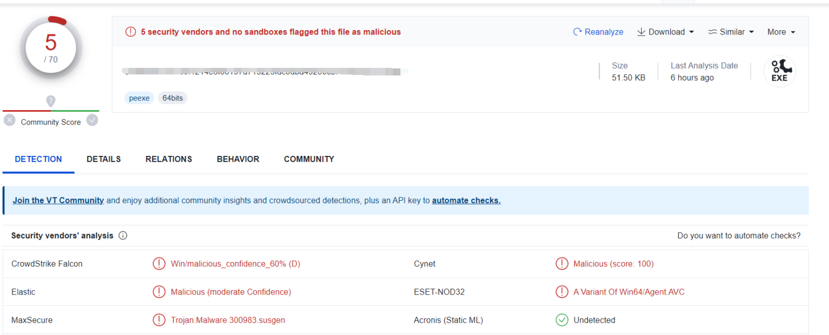
Task: Click the Reanalyze refresh icon
Action: [577, 32]
